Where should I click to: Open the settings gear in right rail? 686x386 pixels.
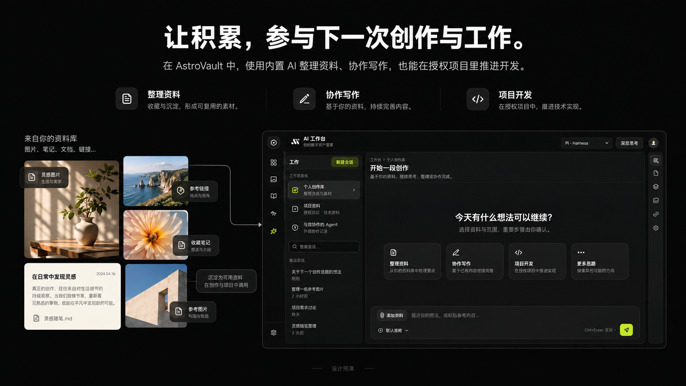click(x=656, y=228)
